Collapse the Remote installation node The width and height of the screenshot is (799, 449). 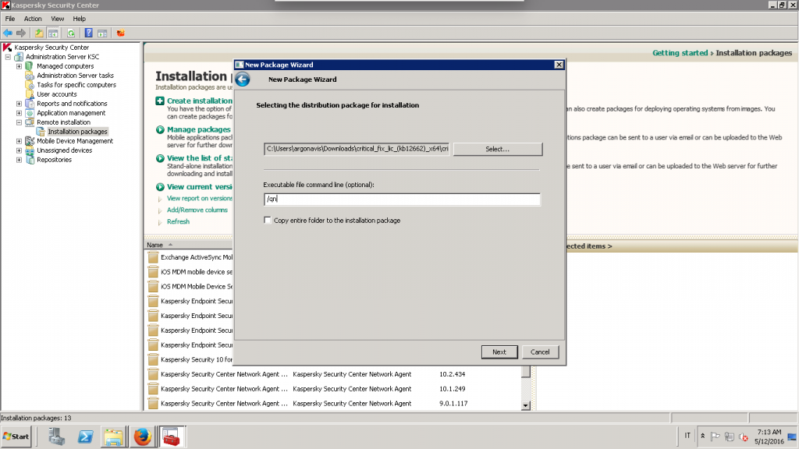(x=19, y=122)
